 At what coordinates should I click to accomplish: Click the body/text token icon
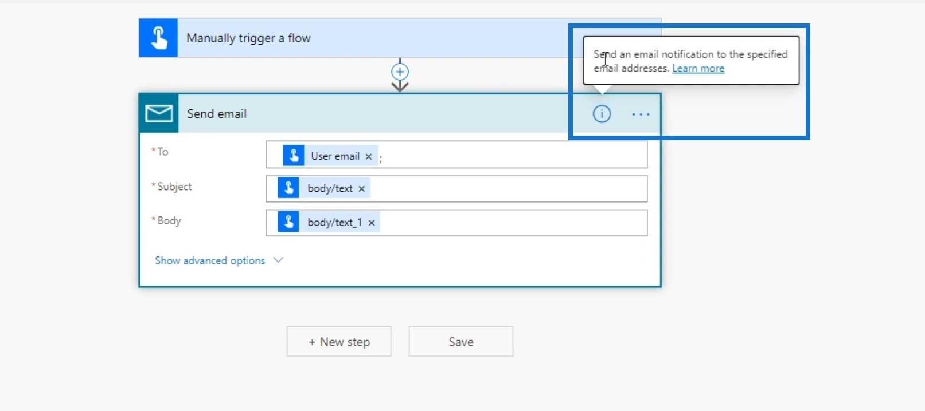[288, 188]
